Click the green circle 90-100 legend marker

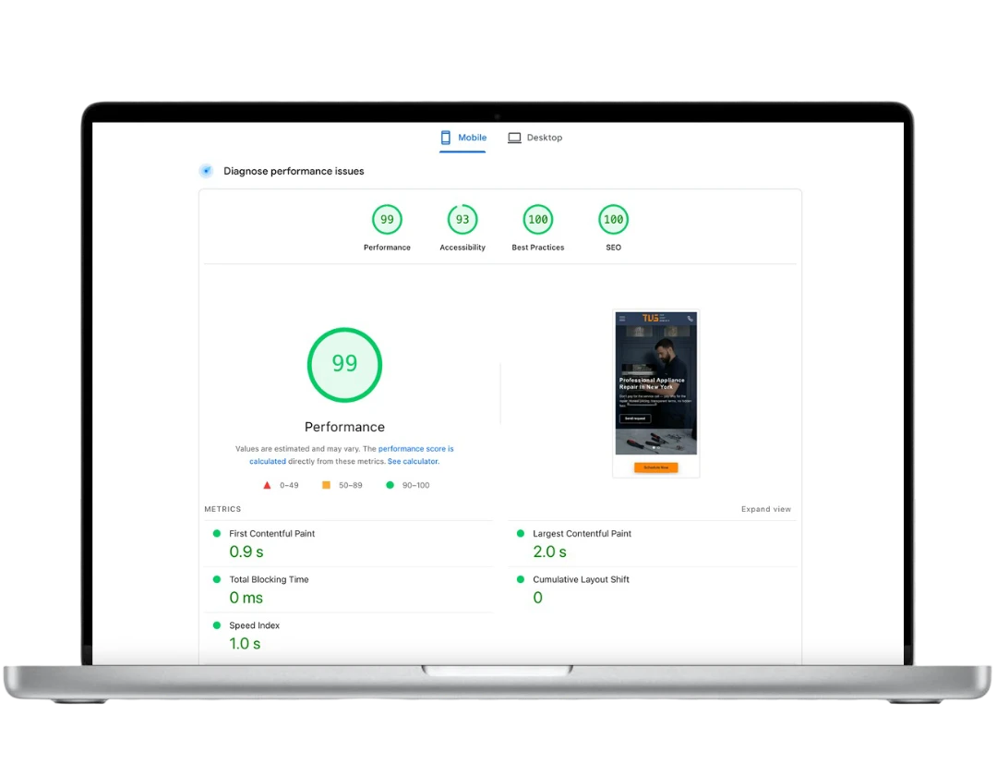coord(390,484)
